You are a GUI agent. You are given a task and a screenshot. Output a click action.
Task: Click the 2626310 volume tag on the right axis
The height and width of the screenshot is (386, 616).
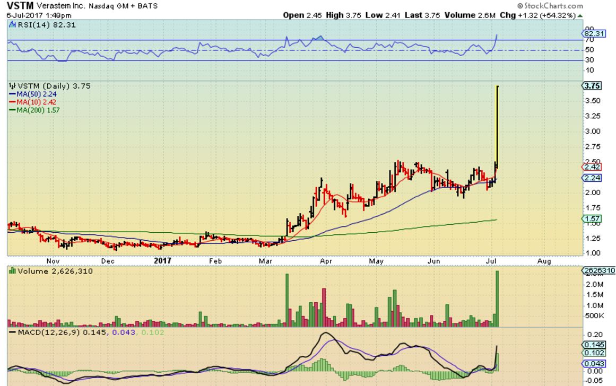599,270
